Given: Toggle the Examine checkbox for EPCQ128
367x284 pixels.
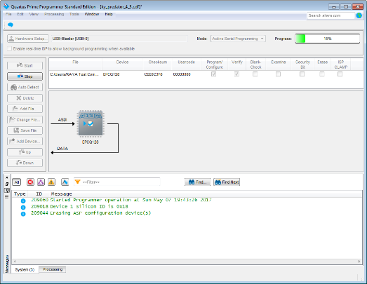Looking at the screenshot, I should click(x=278, y=74).
